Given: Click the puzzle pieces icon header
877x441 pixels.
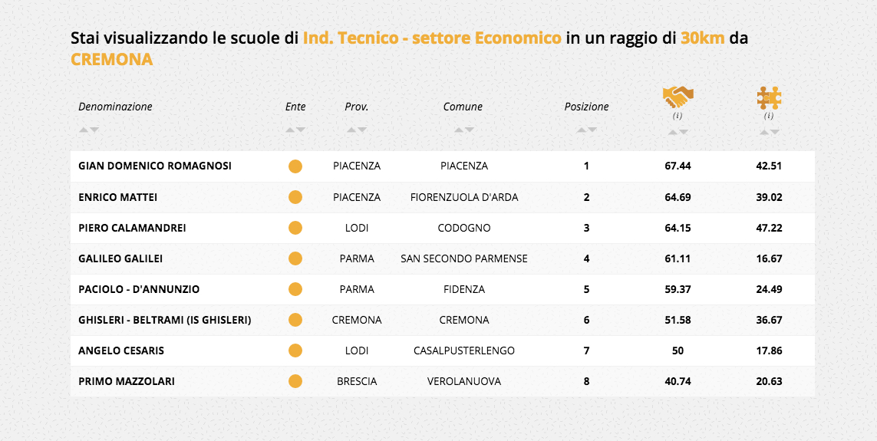Looking at the screenshot, I should [x=769, y=97].
